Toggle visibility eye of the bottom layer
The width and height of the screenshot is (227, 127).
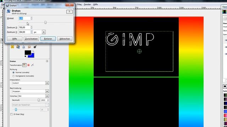click(226, 54)
